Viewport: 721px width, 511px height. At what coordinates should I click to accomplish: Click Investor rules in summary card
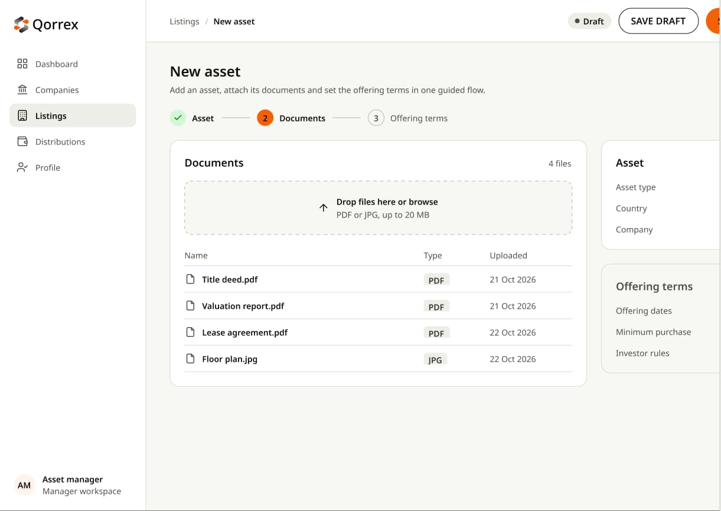642,354
